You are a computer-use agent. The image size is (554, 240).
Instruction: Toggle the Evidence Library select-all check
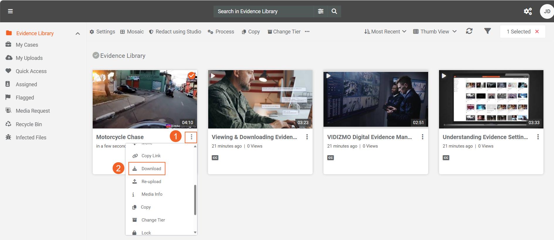(96, 55)
